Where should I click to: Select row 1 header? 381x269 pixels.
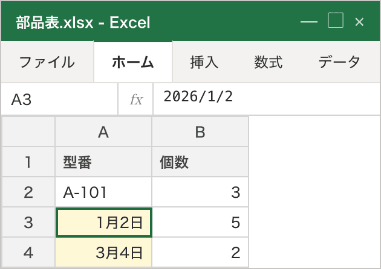click(x=28, y=162)
